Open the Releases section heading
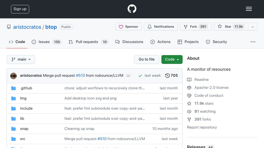264x148 pixels. pos(196,147)
